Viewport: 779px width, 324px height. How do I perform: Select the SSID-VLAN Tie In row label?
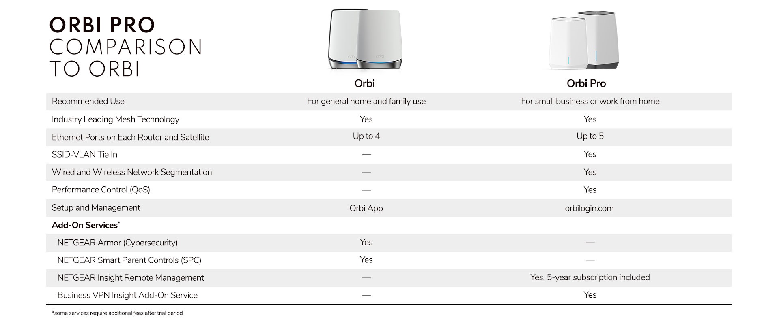pyautogui.click(x=84, y=154)
